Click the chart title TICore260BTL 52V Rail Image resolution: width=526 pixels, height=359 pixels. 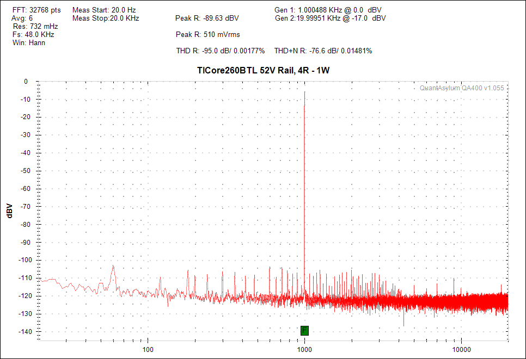click(x=264, y=70)
